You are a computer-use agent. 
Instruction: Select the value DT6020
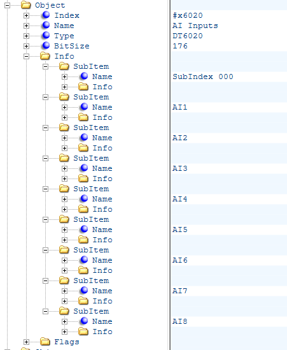click(x=188, y=36)
